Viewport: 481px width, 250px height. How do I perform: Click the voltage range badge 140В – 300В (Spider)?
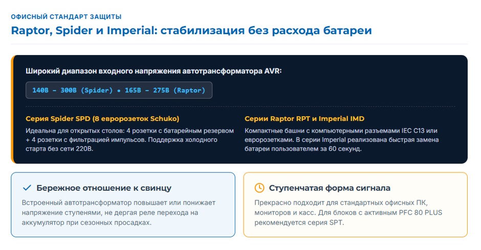coord(119,90)
